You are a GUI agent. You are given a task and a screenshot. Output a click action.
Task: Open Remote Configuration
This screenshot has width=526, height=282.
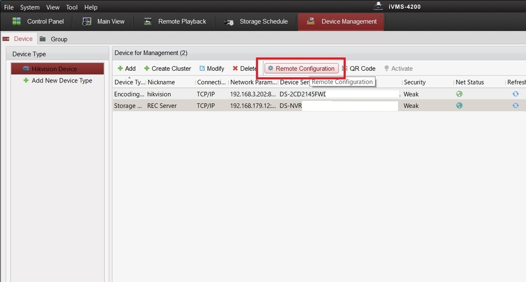pos(302,68)
